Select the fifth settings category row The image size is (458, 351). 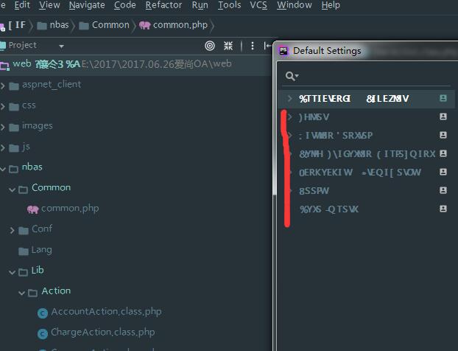367,173
